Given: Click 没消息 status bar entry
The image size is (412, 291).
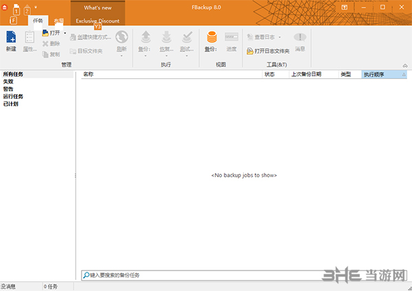Looking at the screenshot, I should (x=8, y=286).
